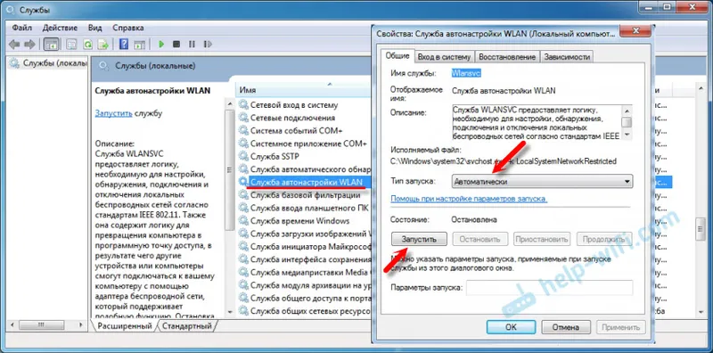The image size is (713, 353).
Task: Select the row Служба автоматического обнар...
Action: pos(304,169)
